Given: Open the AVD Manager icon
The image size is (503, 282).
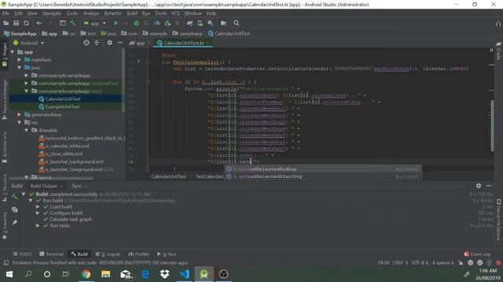Looking at the screenshot, I should point(200,23).
